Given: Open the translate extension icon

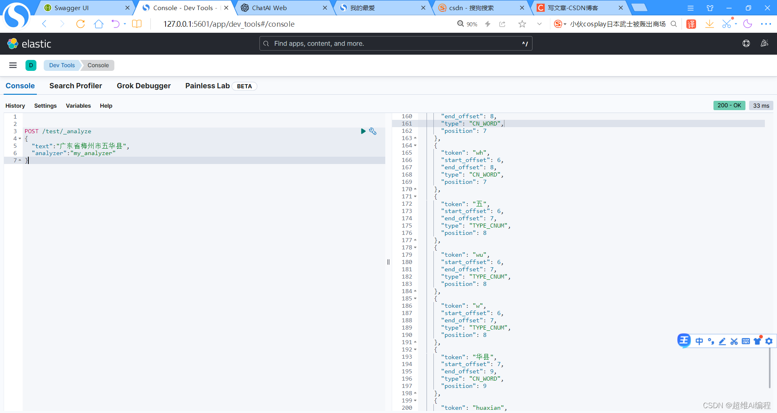Looking at the screenshot, I should (691, 24).
